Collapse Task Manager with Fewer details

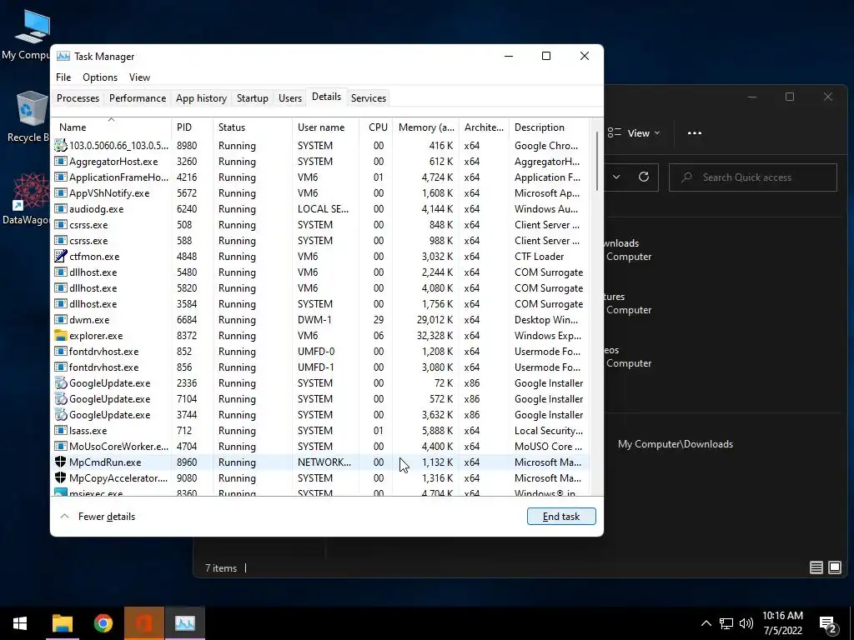point(98,517)
